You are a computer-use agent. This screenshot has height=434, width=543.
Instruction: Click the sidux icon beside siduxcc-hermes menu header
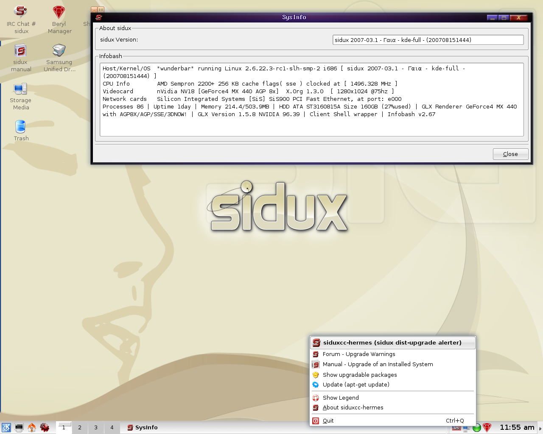point(316,342)
